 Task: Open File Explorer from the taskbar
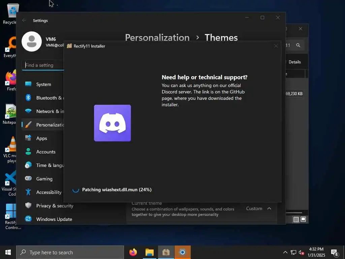[x=149, y=252]
